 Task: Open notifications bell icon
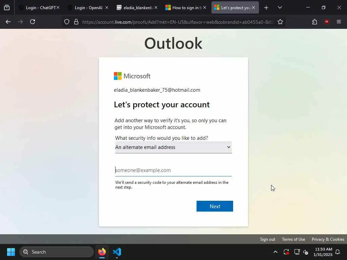[x=338, y=252]
